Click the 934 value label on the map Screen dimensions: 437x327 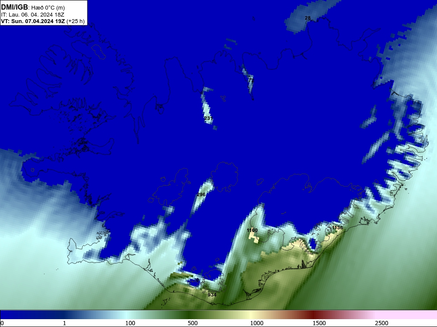pos(212,295)
